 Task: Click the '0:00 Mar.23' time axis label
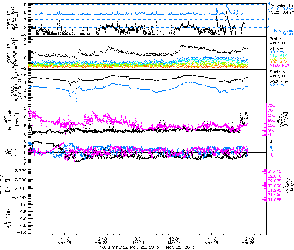point(65,241)
